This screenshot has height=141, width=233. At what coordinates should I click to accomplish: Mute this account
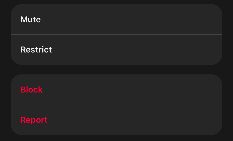[31, 19]
